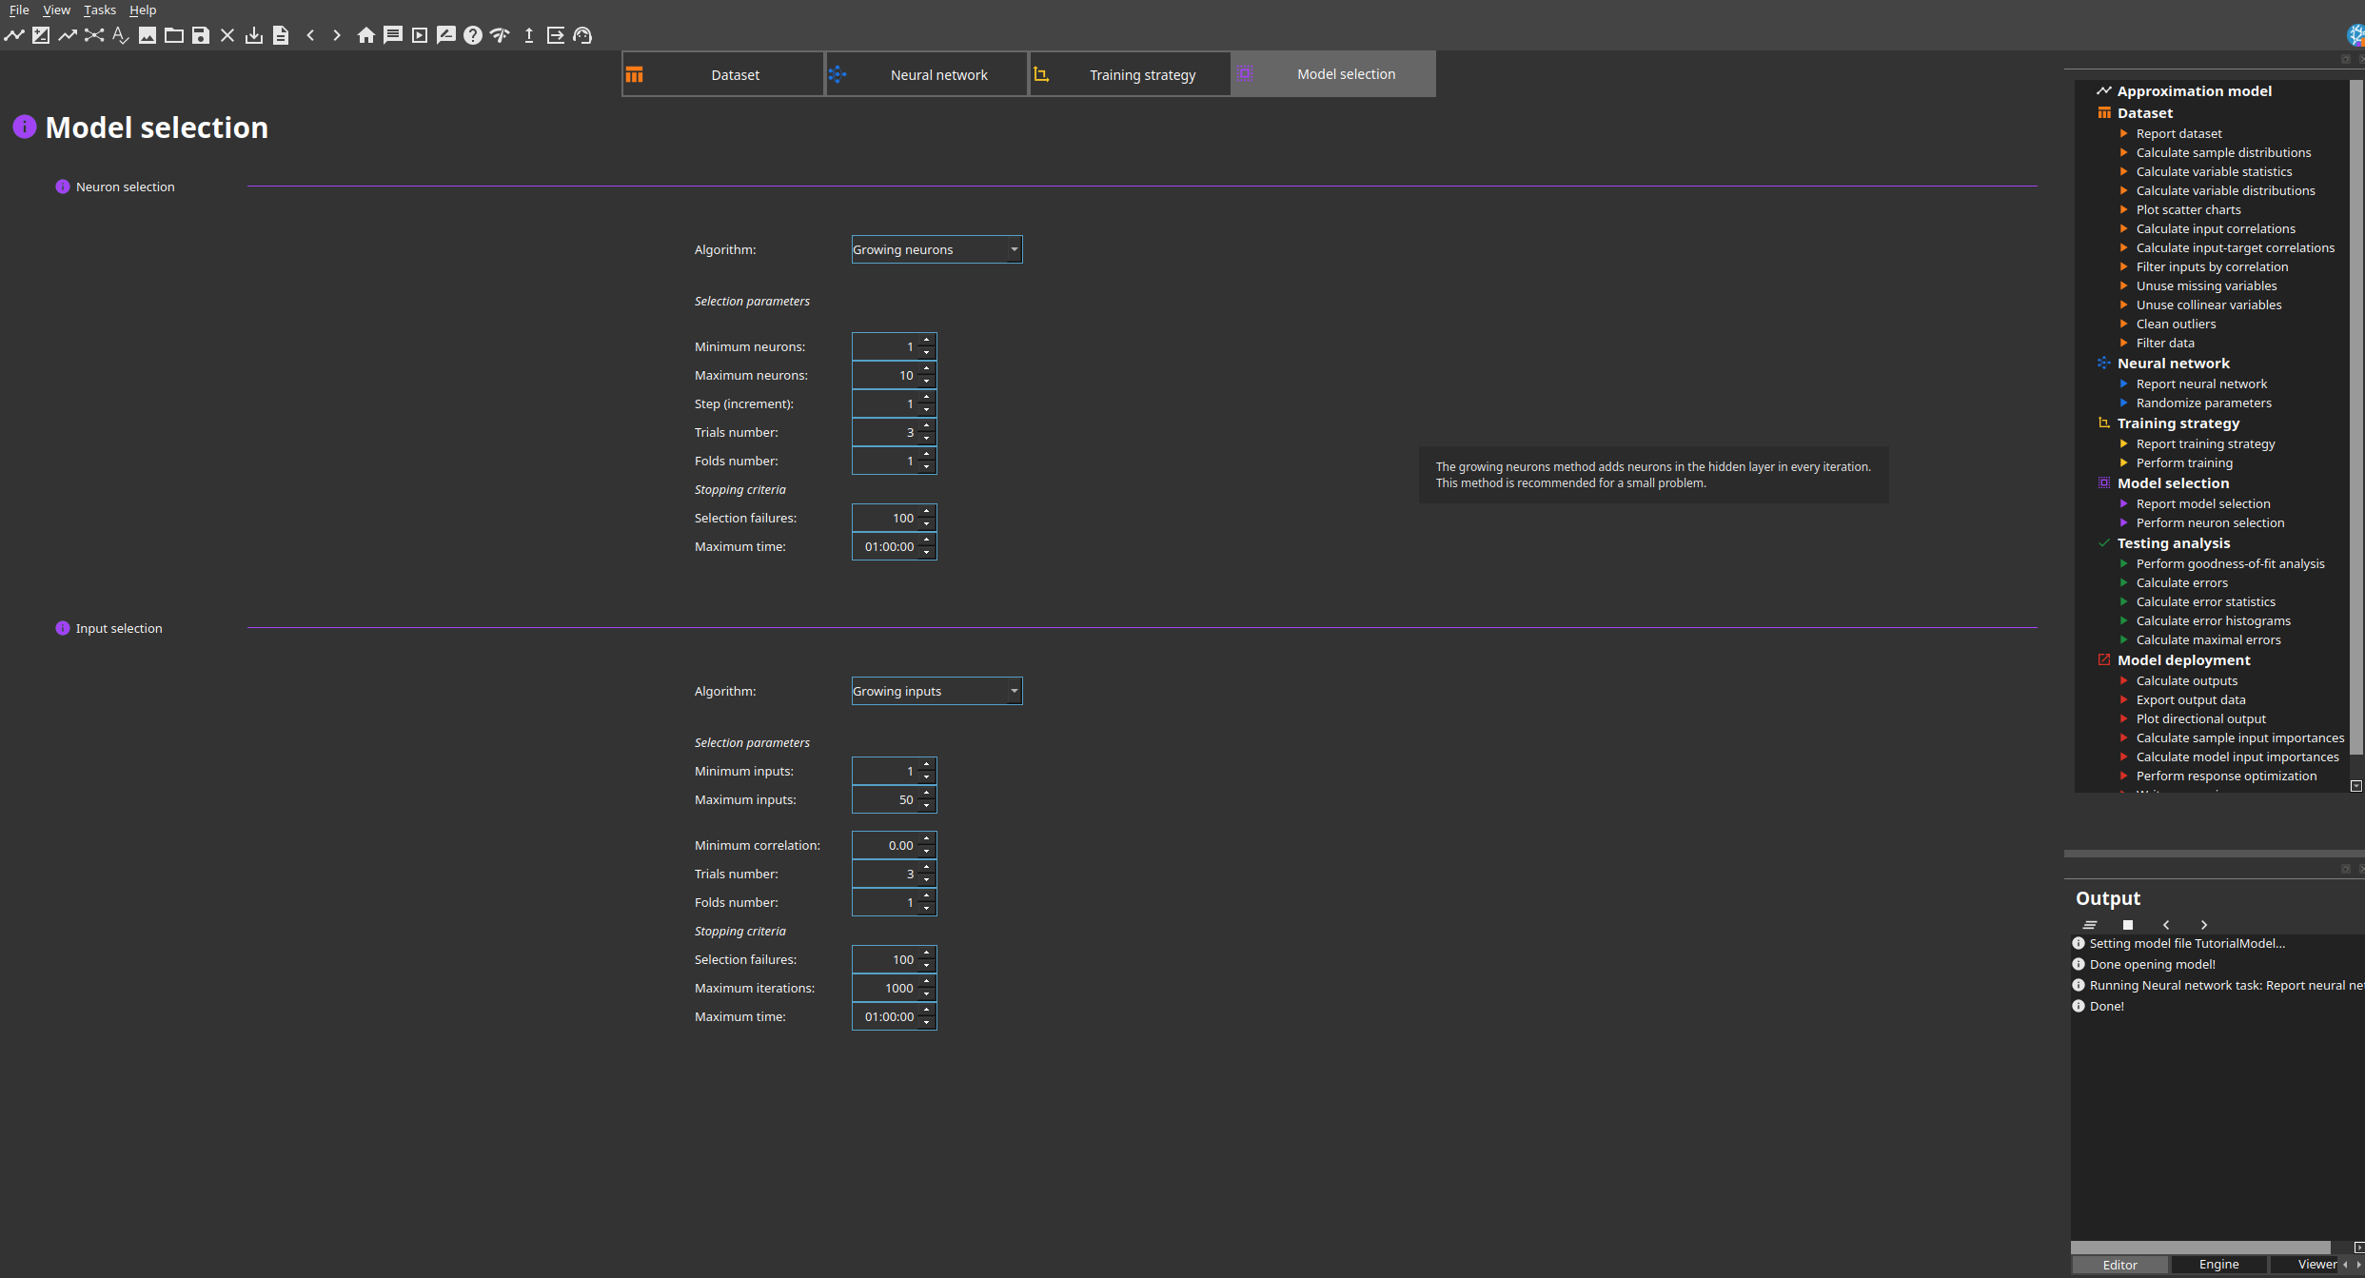
Task: Click the forecasting trend-arrow toolbar icon
Action: [x=68, y=35]
